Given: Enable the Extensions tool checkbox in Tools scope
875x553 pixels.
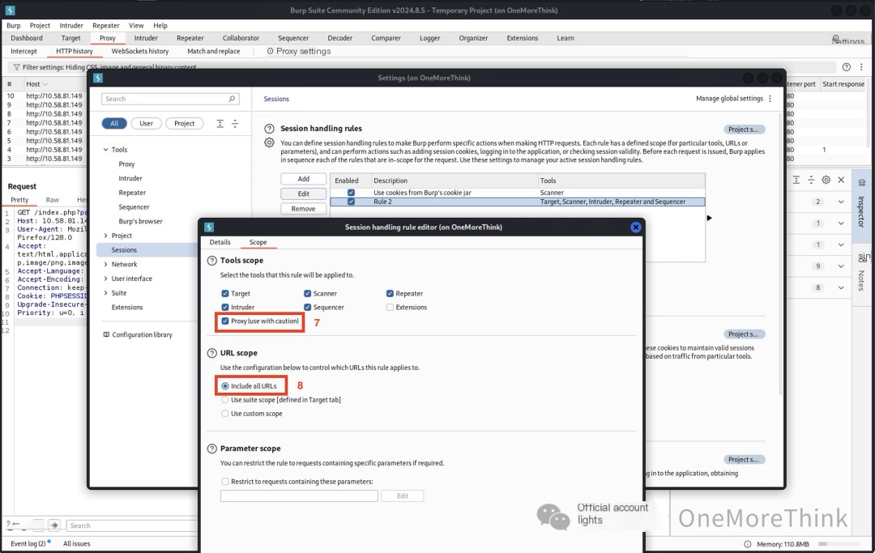Looking at the screenshot, I should [390, 307].
